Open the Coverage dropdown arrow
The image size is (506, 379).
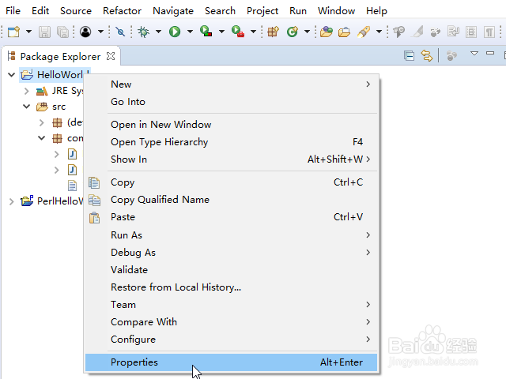point(221,32)
